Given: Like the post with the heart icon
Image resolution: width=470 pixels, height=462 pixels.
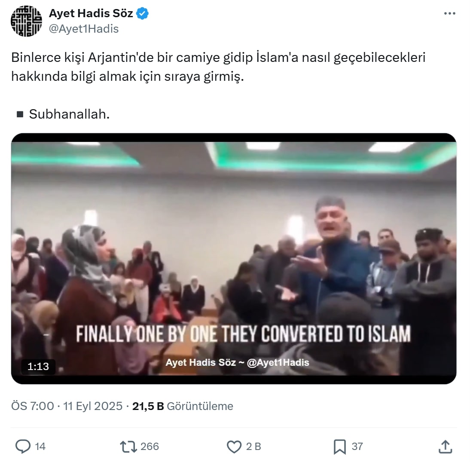Looking at the screenshot, I should tap(234, 447).
